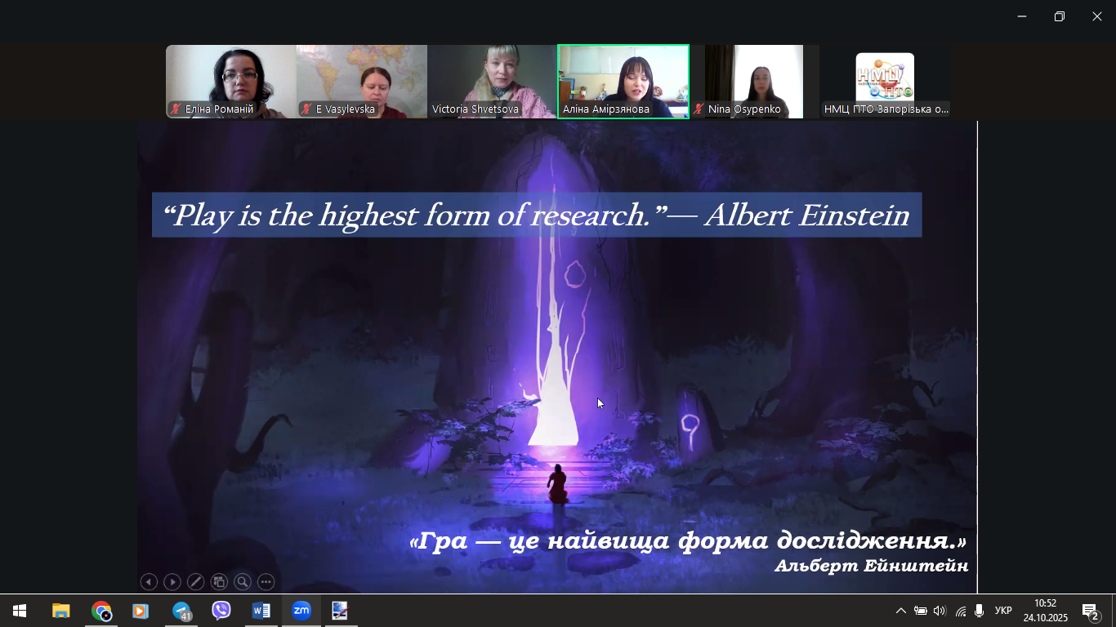
Task: Open Telegram with 41 unread messages
Action: (181, 611)
